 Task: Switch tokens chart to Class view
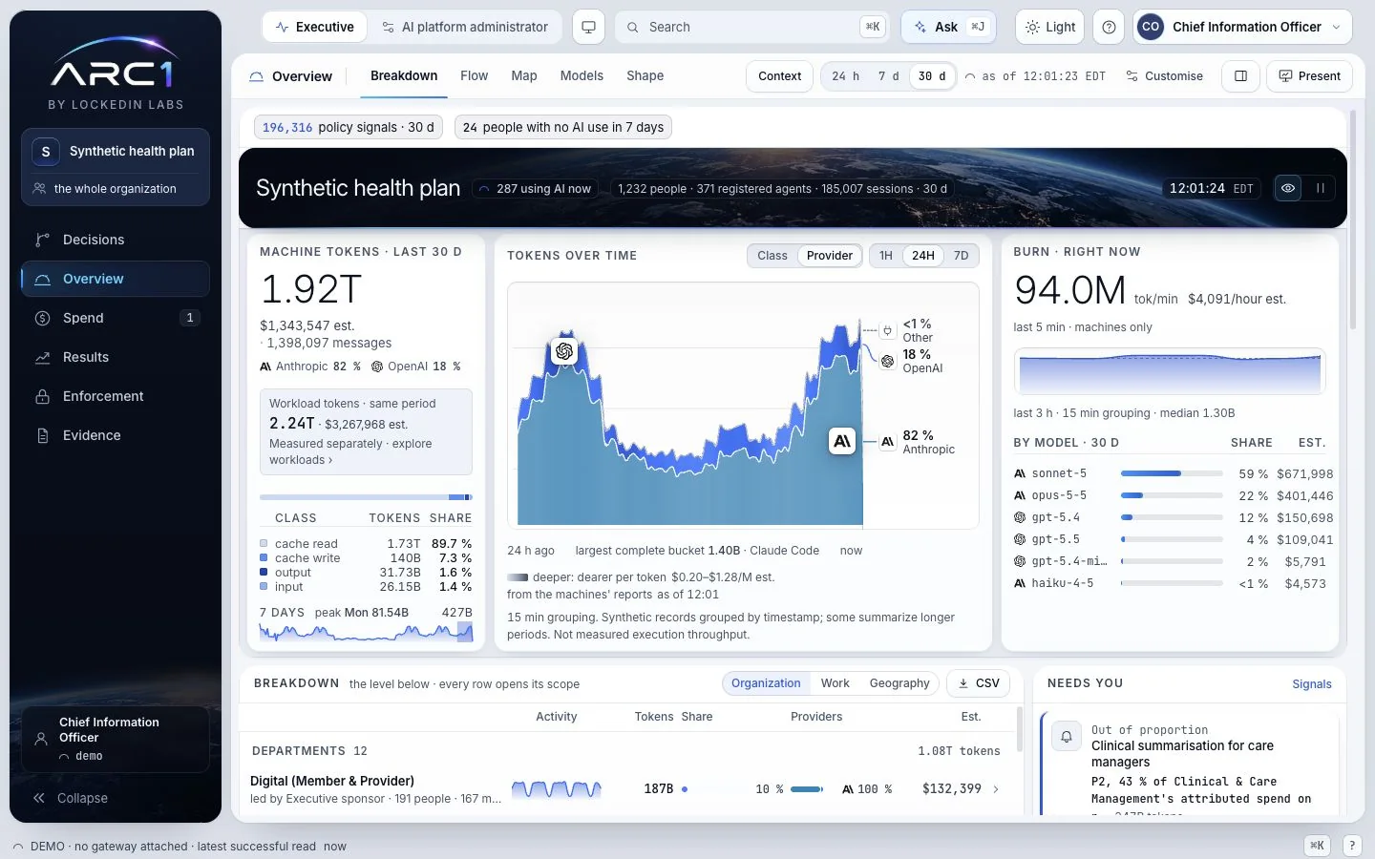(772, 256)
